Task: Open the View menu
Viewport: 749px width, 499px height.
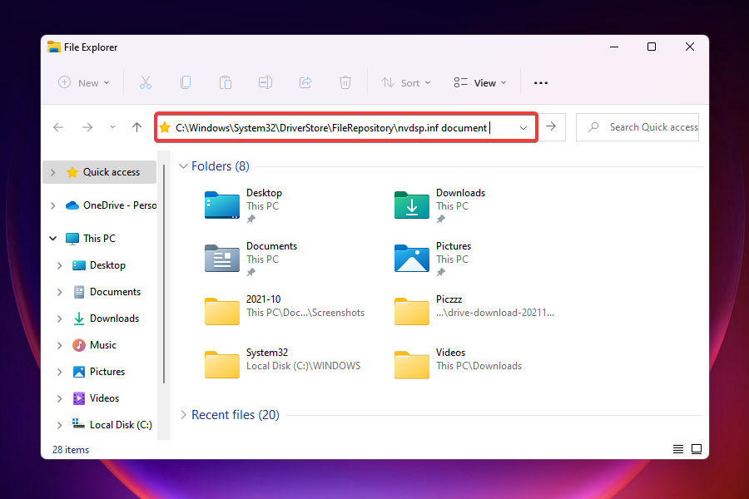Action: (x=479, y=82)
